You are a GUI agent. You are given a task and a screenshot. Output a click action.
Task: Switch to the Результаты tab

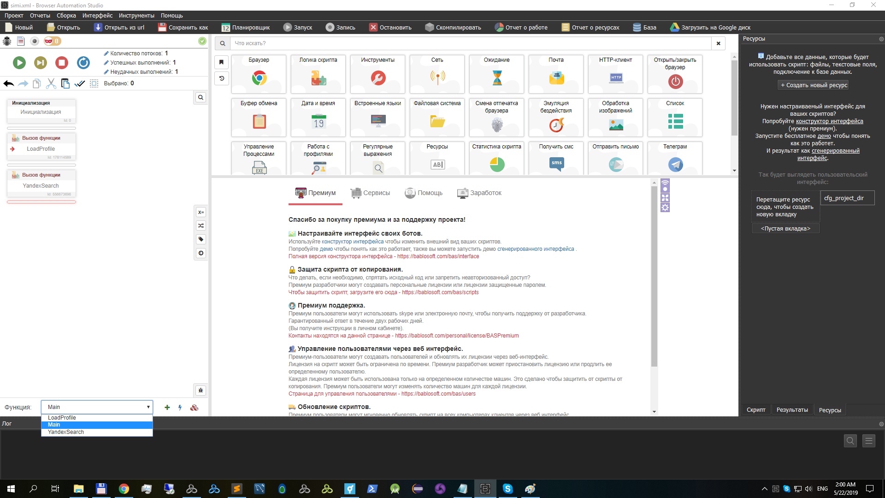(792, 410)
